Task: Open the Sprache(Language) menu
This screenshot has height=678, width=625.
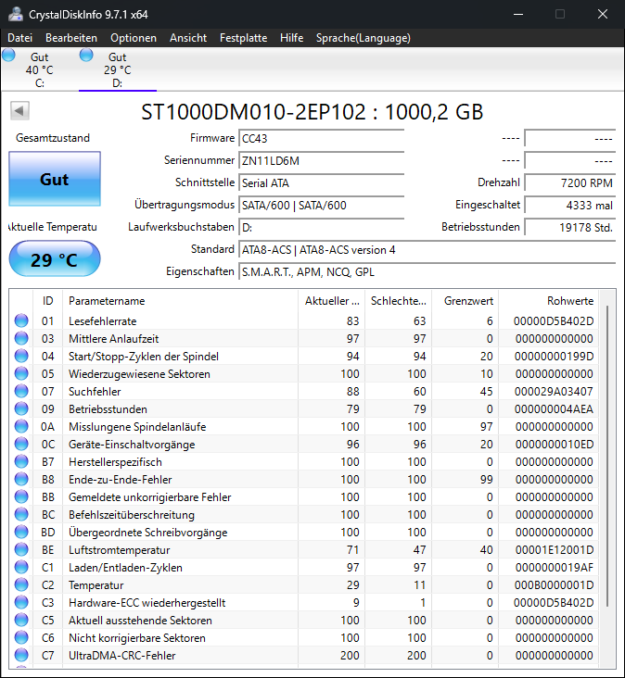Action: click(x=364, y=38)
